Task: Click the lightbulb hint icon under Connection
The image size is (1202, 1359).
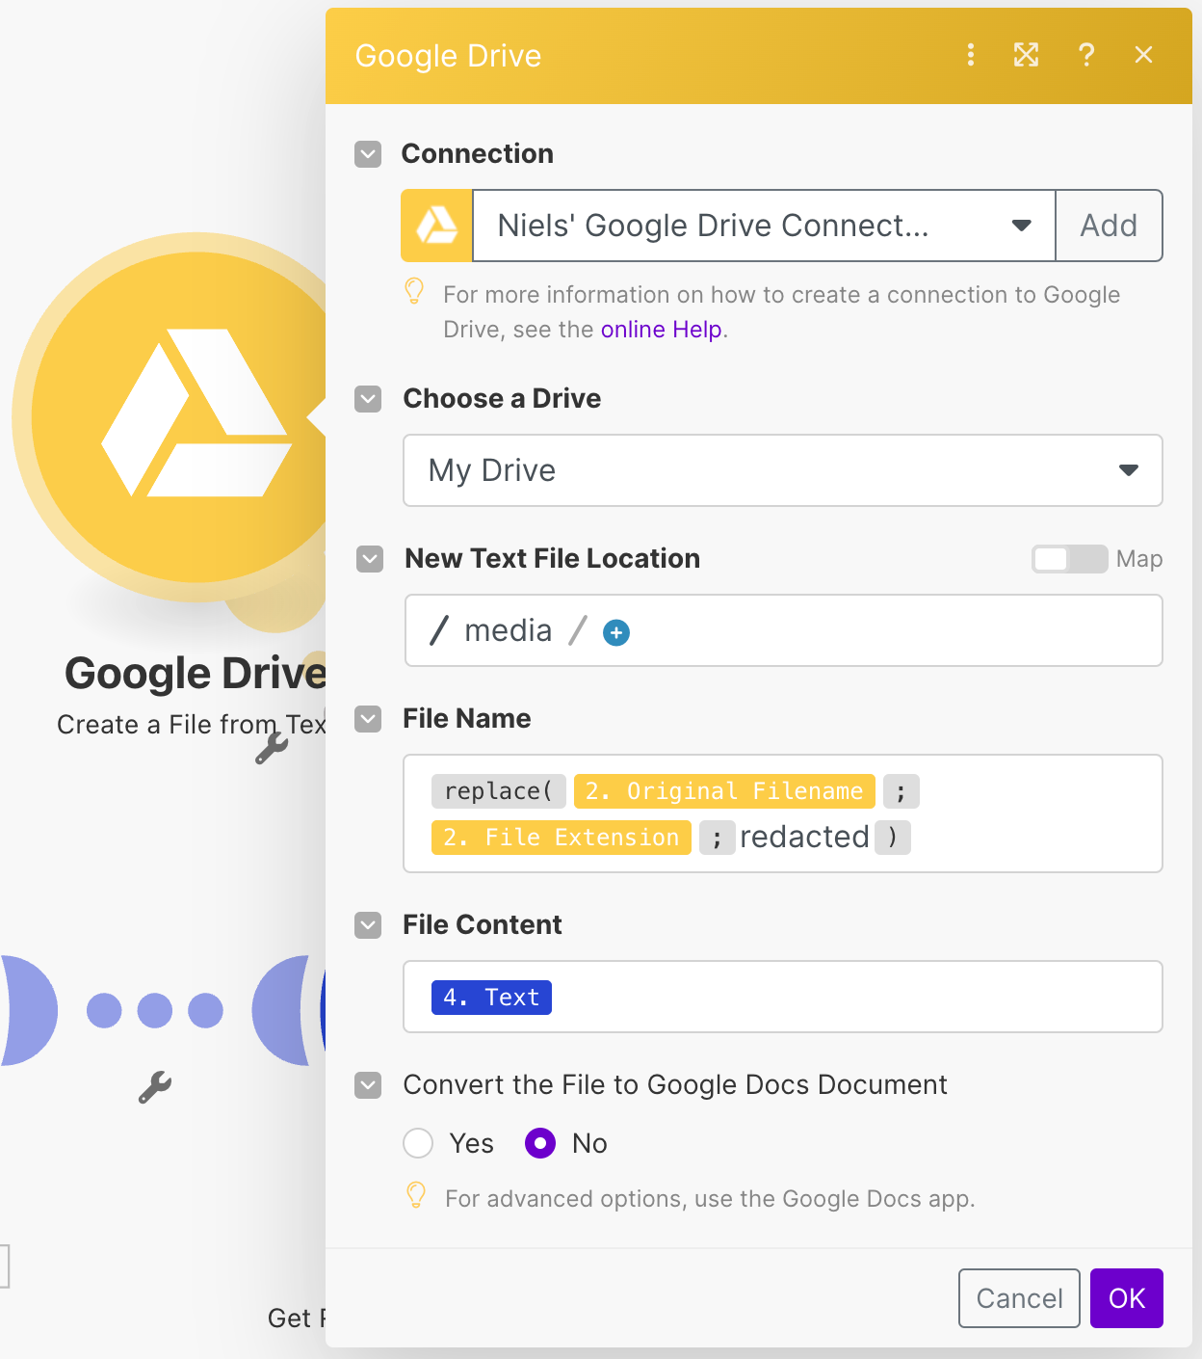Action: pos(414,291)
